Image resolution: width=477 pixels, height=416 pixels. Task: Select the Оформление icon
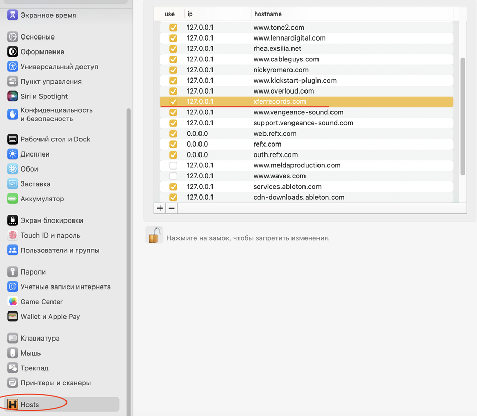pyautogui.click(x=12, y=52)
